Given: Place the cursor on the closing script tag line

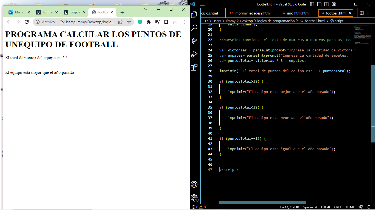Looking at the screenshot, I should [286, 170].
